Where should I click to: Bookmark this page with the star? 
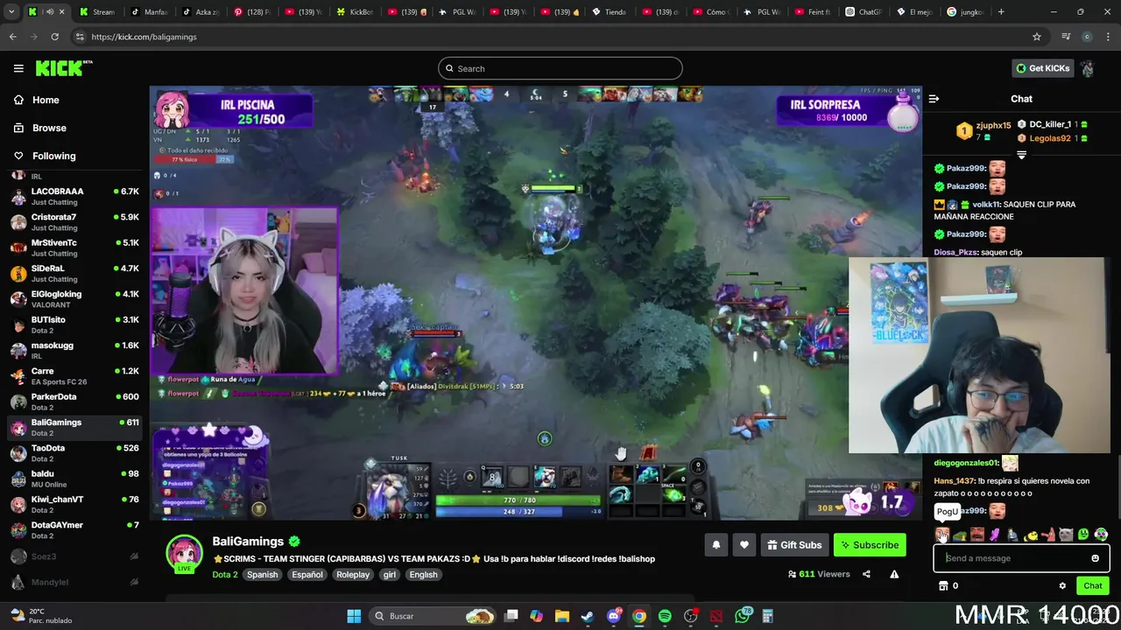[x=1037, y=37]
